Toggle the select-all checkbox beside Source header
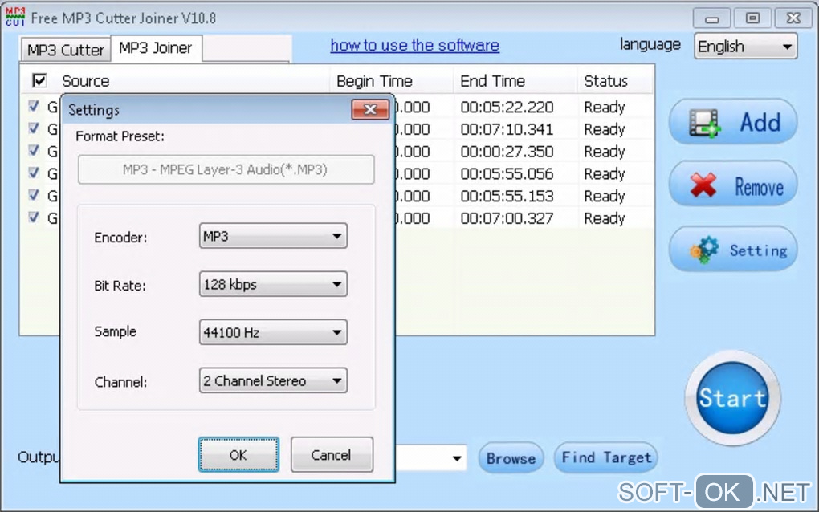Viewport: 819px width, 512px height. click(39, 81)
